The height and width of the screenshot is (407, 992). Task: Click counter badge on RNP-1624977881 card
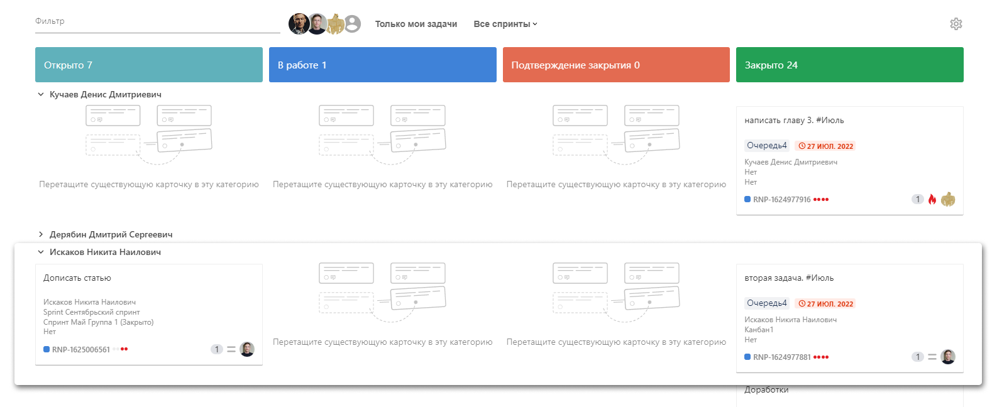918,357
